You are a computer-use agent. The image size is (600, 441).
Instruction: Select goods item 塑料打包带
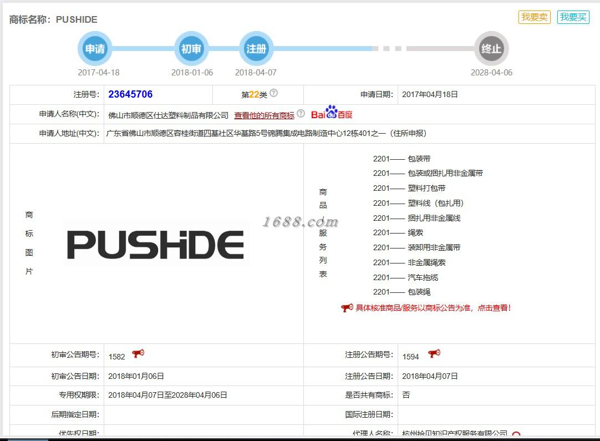pos(426,188)
